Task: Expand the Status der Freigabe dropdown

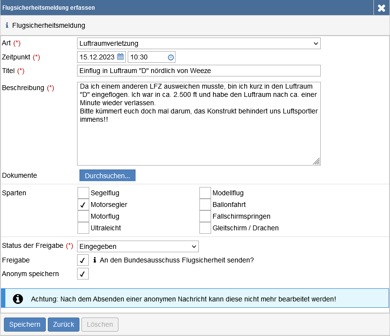Action: click(138, 246)
